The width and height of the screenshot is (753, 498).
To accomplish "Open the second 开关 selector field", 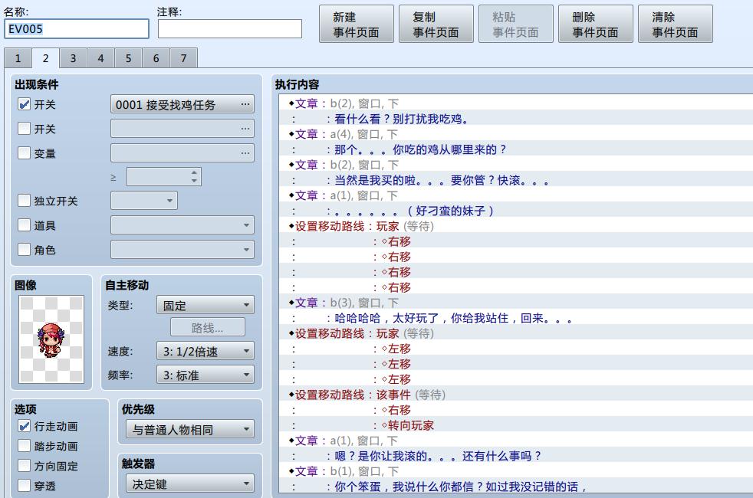I will [x=182, y=128].
